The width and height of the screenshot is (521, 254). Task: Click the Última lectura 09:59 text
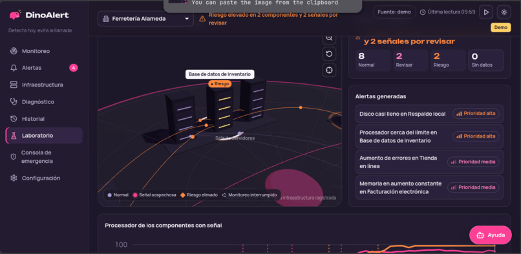click(x=451, y=12)
